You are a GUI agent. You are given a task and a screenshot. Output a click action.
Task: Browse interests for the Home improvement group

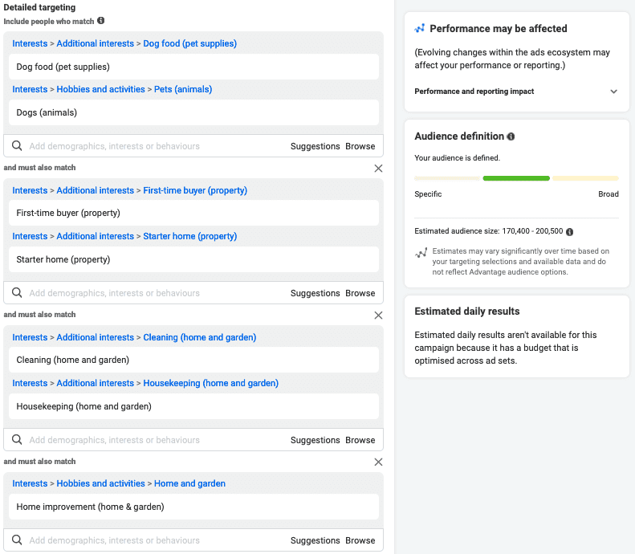click(x=360, y=540)
